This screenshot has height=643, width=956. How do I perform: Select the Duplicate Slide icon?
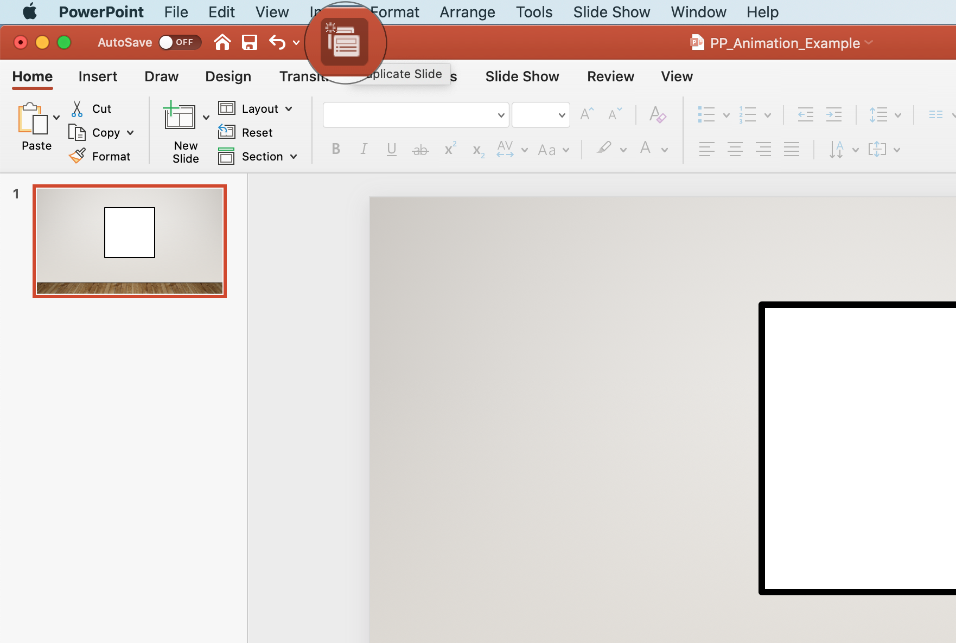coord(344,42)
